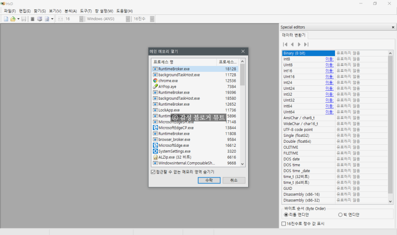Switch to the 데이터 변환기 tab
This screenshot has height=235, width=397.
click(294, 35)
